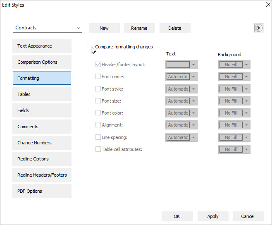The width and height of the screenshot is (272, 225).
Task: Toggle Font size checkbox
Action: tap(98, 101)
